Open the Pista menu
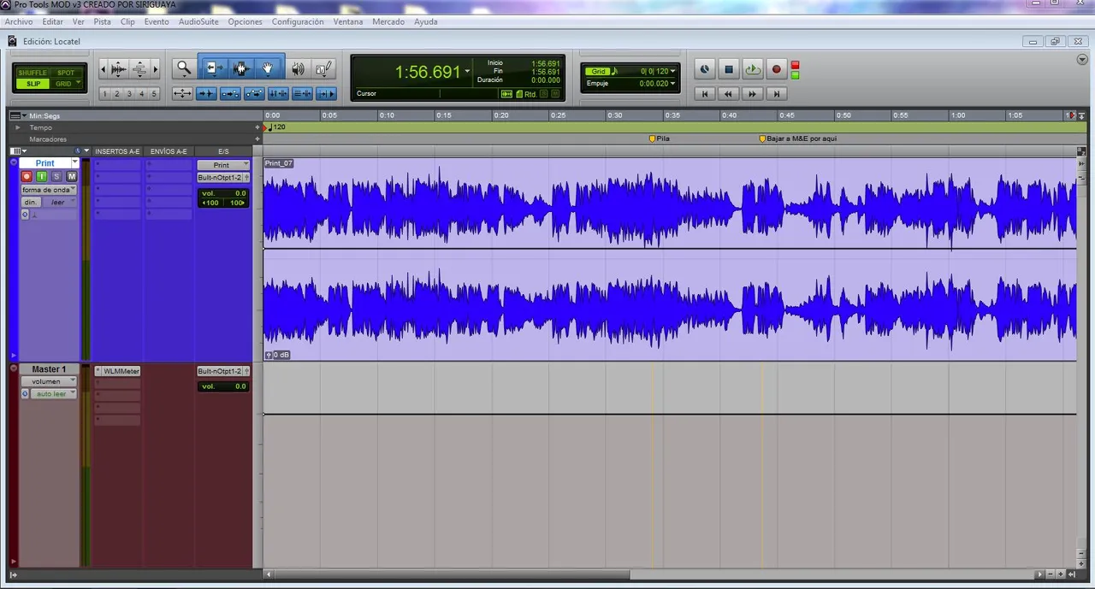Viewport: 1095px width, 589px height. (x=103, y=21)
